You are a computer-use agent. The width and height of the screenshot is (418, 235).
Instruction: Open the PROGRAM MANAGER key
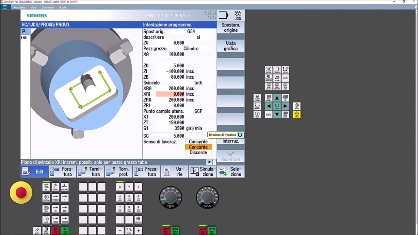point(269,78)
